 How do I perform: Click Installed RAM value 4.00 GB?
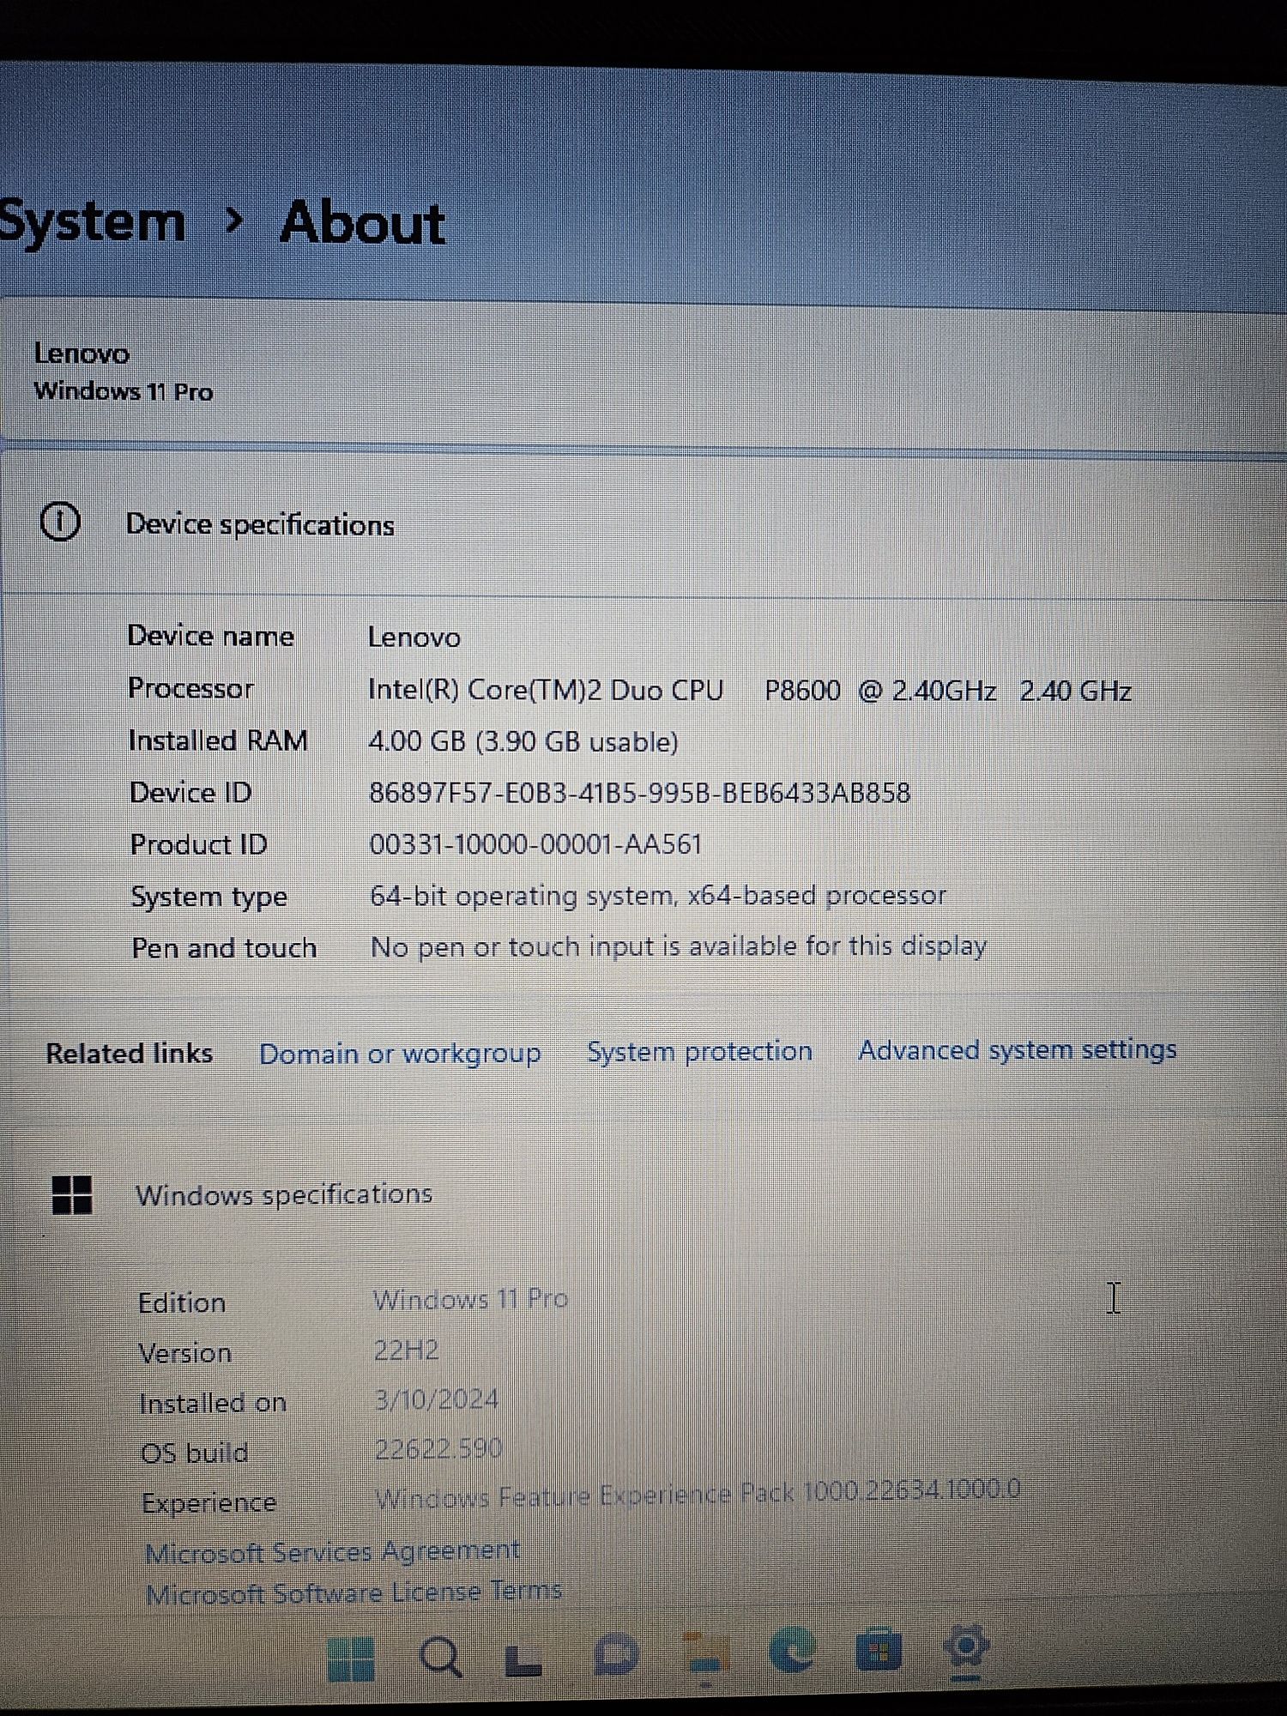pyautogui.click(x=523, y=741)
